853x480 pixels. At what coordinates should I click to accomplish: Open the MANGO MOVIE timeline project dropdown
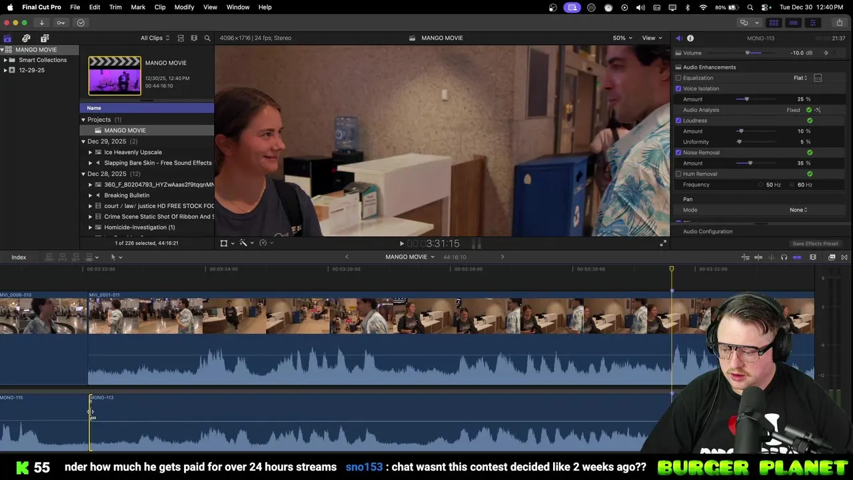[410, 257]
